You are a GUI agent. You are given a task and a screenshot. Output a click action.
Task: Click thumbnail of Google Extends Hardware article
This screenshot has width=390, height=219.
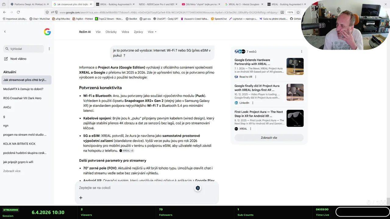click(295, 67)
